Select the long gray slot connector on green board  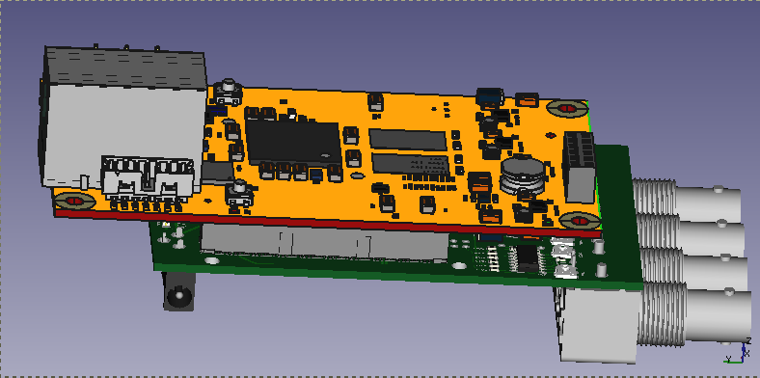point(324,243)
